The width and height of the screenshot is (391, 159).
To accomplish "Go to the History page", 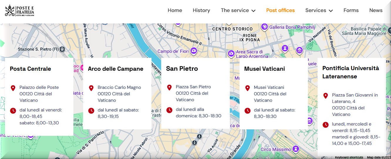I will tap(201, 10).
